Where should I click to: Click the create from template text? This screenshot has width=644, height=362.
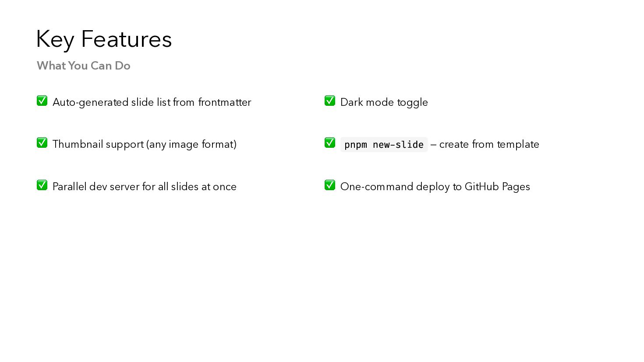pyautogui.click(x=489, y=144)
